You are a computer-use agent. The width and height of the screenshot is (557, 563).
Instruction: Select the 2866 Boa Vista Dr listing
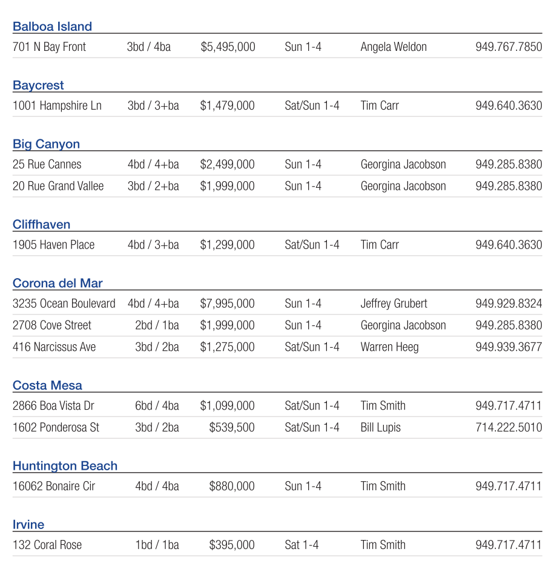point(53,406)
